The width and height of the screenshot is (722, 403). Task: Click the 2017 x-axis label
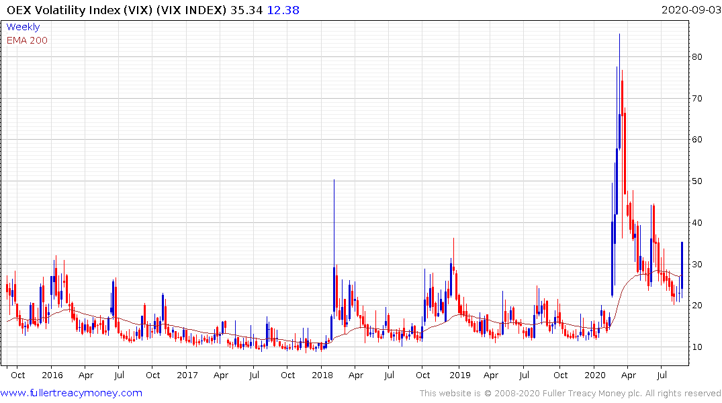[x=187, y=375]
